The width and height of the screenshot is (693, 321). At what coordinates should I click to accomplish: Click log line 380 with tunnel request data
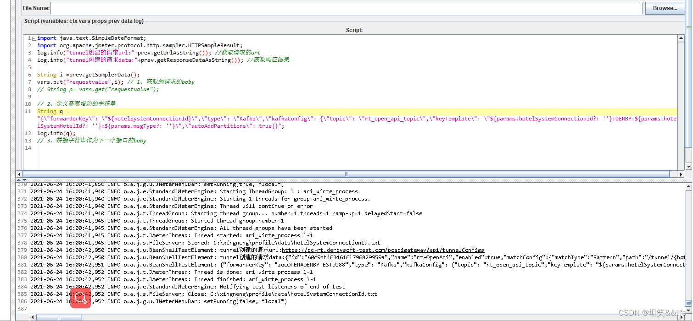pos(358,257)
